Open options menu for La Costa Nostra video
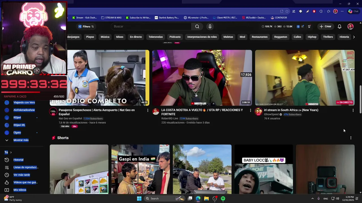This screenshot has height=203, width=362. 250,110
